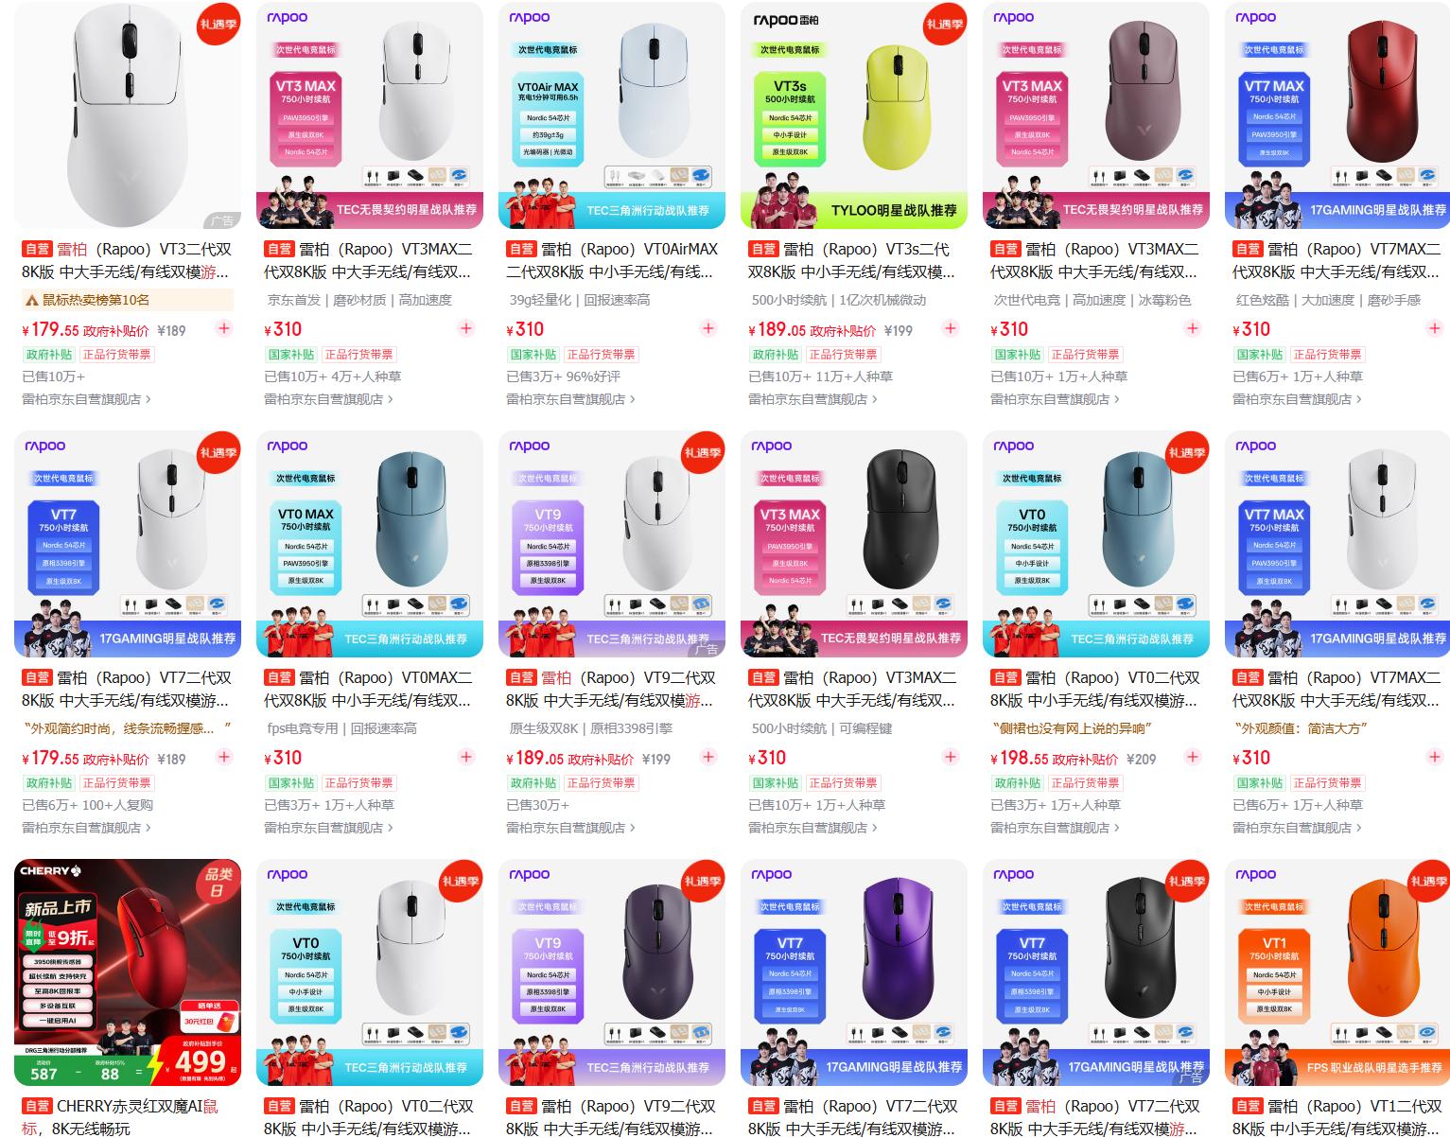Image resolution: width=1450 pixels, height=1138 pixels.
Task: Open the purple VT7 mouse product image
Action: (854, 972)
